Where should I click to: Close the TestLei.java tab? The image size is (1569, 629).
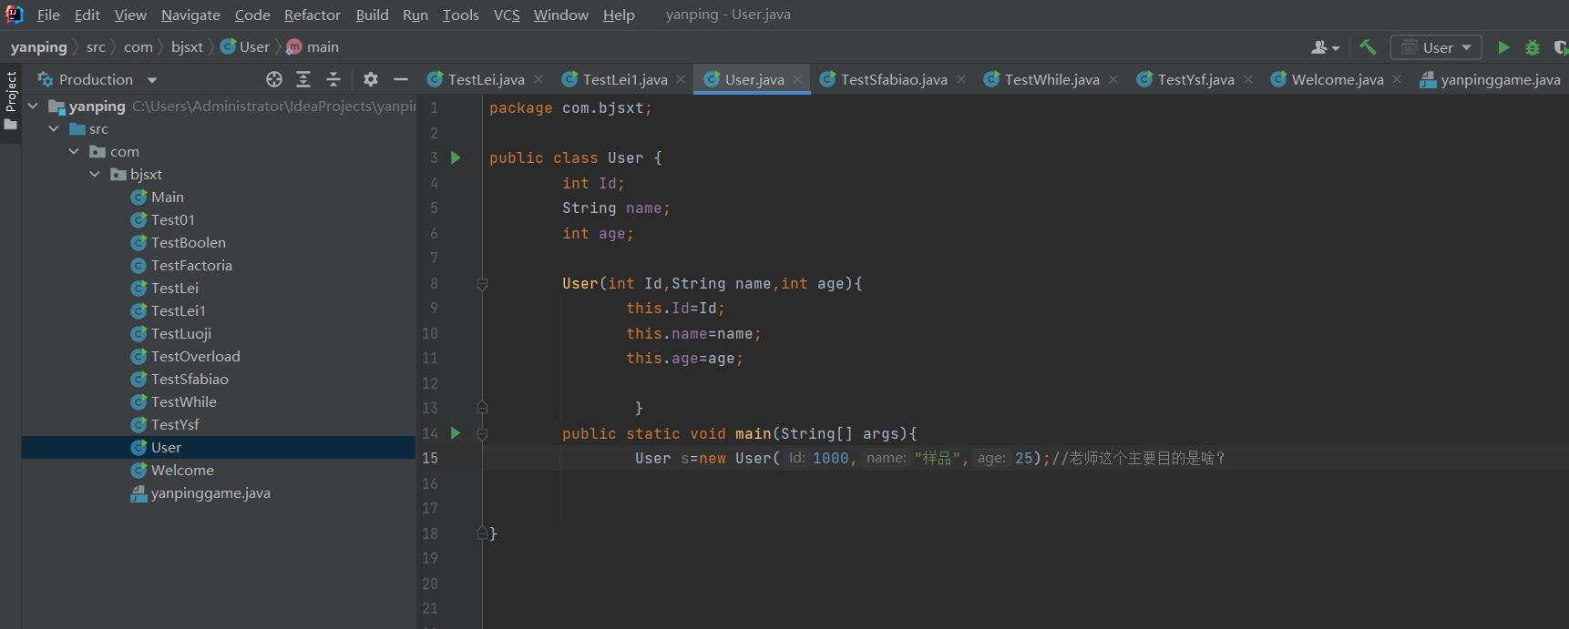[538, 79]
